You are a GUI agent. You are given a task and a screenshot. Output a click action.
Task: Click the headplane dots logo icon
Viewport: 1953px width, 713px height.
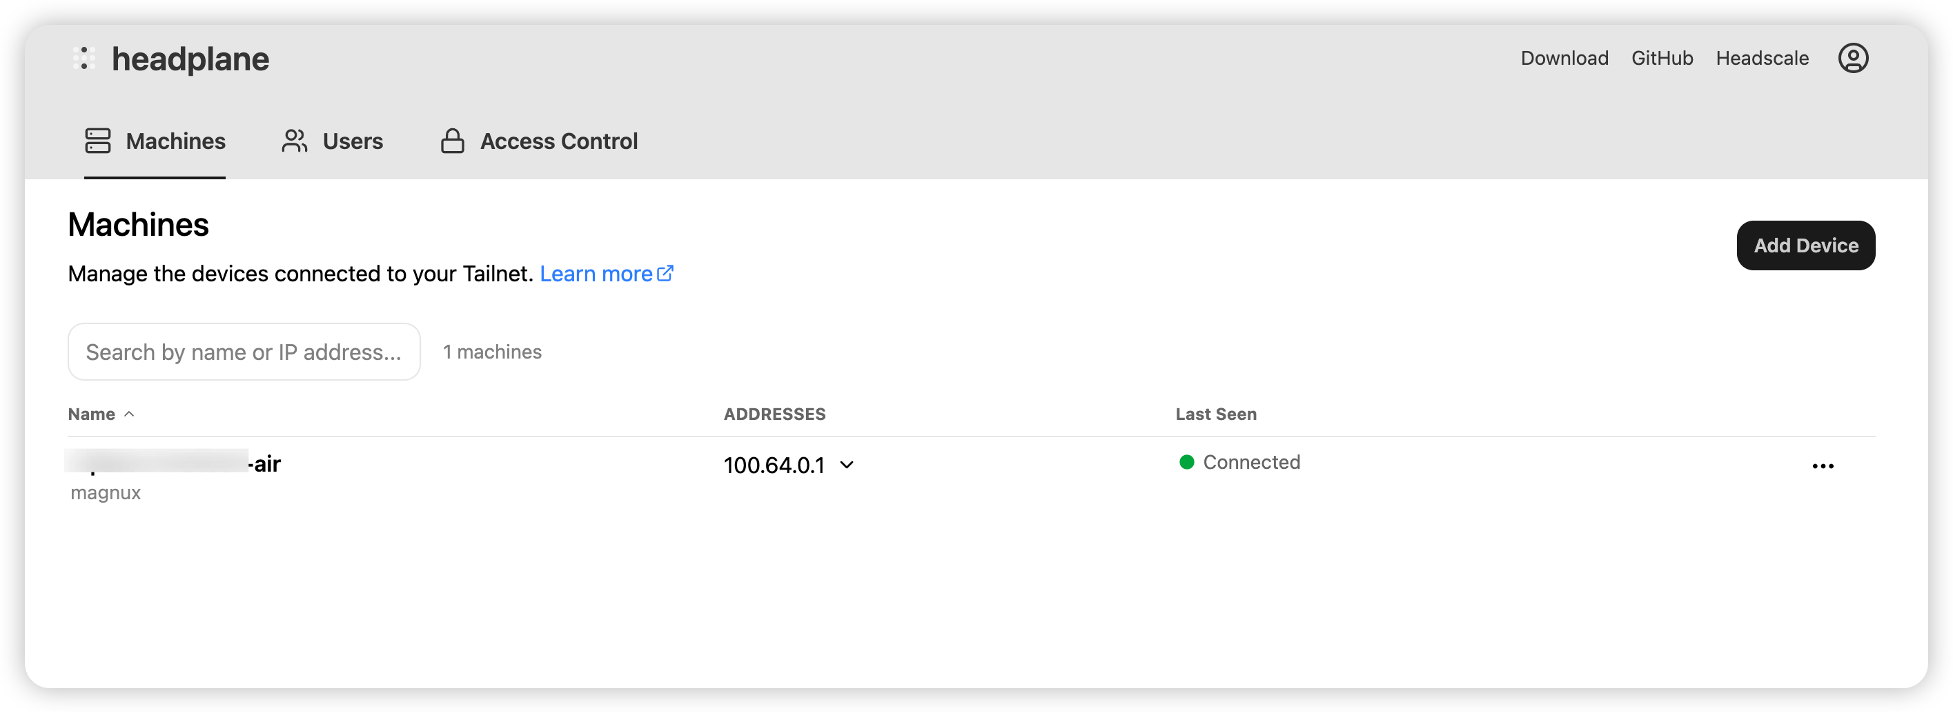coord(84,59)
